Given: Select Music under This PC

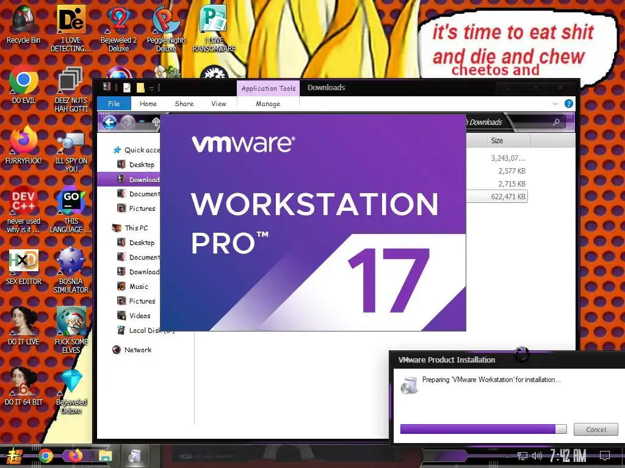Looking at the screenshot, I should (x=132, y=286).
